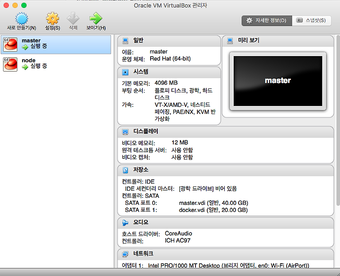Select the master VM list entry
The image size is (340, 276).
[x=56, y=45]
